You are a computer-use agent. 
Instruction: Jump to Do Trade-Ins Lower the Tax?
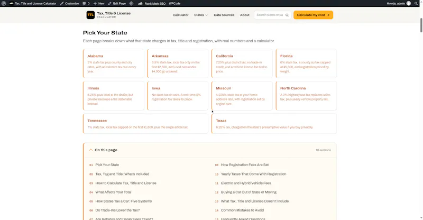117,210
